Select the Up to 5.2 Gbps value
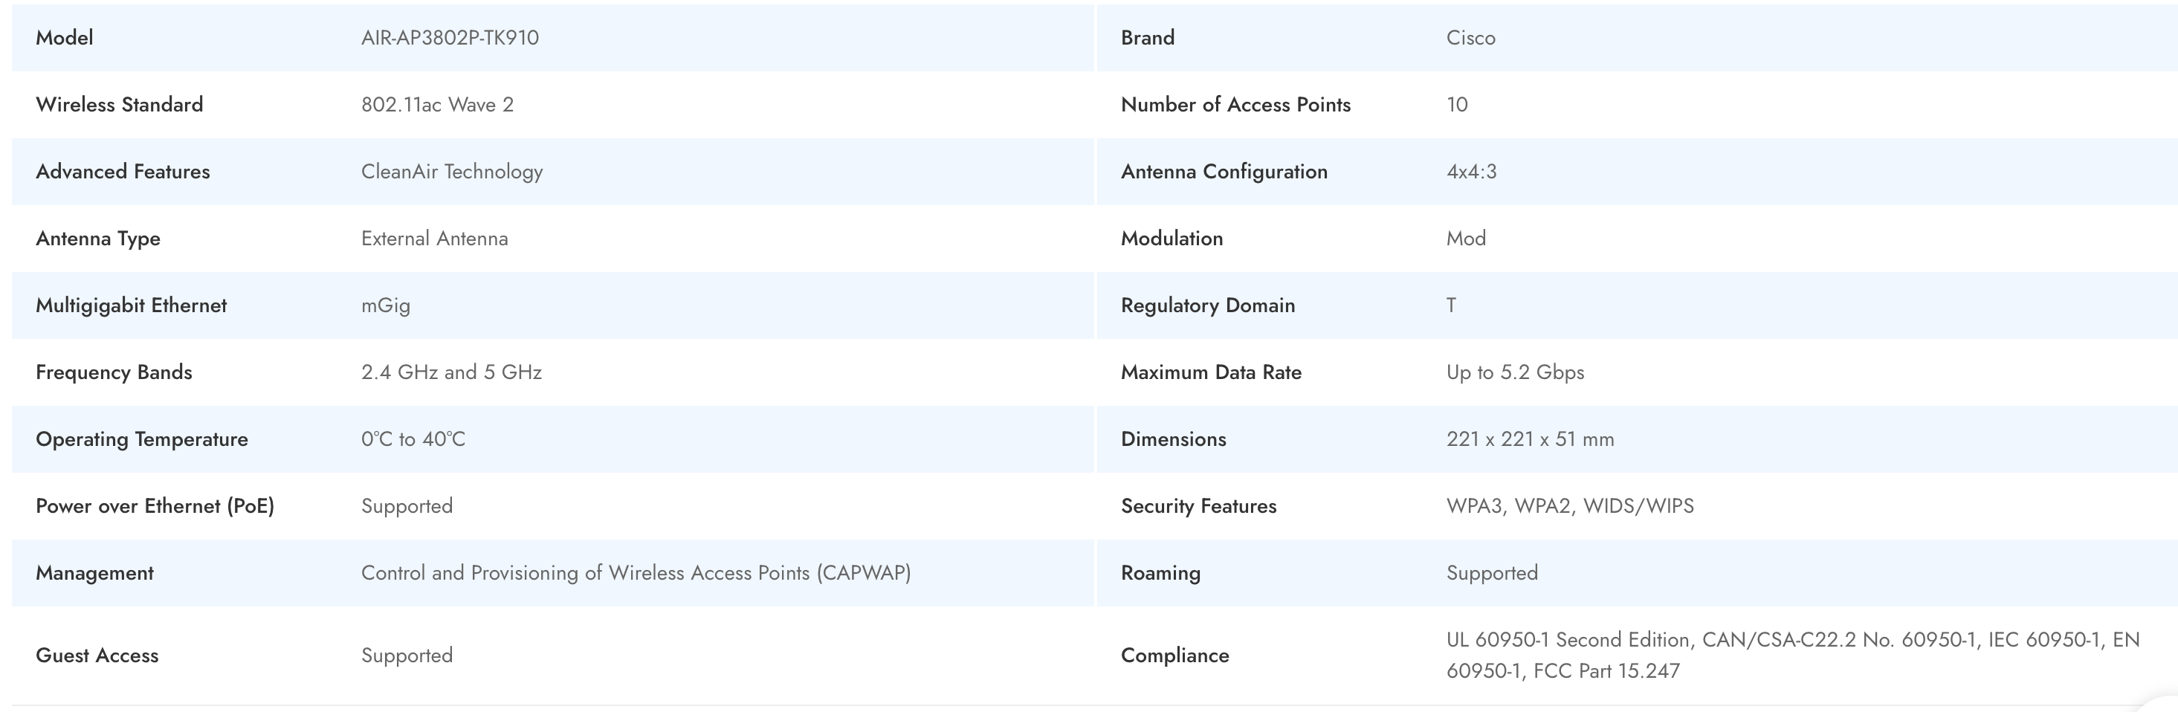This screenshot has width=2178, height=712. pos(1515,371)
